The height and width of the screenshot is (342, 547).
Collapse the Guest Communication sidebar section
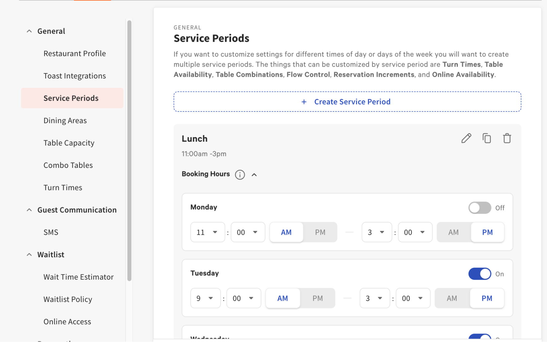pyautogui.click(x=29, y=210)
